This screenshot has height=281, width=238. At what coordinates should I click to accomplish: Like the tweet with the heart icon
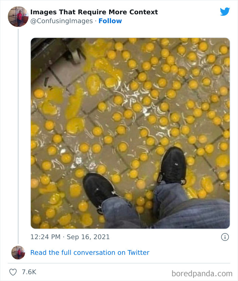point(13,272)
